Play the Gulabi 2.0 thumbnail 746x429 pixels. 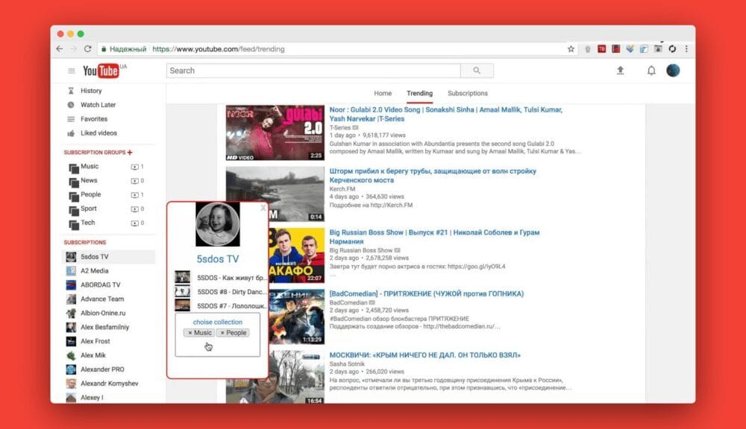pos(275,133)
